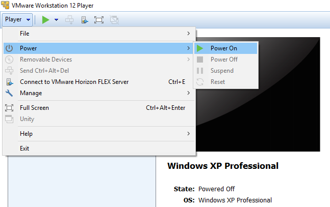The image size is (330, 207).
Task: Expand the Manage submenu chevron
Action: (189, 93)
